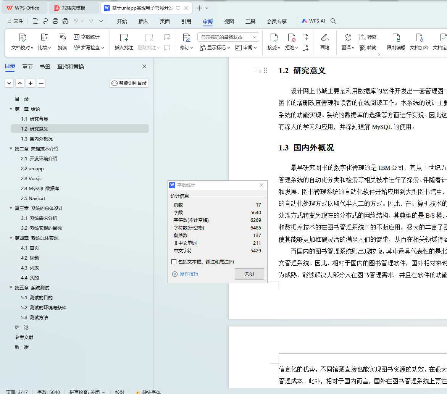The image size is (447, 394).
Task: Open Print Preview icon in quick access toolbar
Action: click(66, 21)
